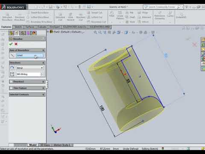Expand the Part2 tree in viewport flyout
Image resolution: width=205 pixels, height=154 pixels.
coord(48,32)
